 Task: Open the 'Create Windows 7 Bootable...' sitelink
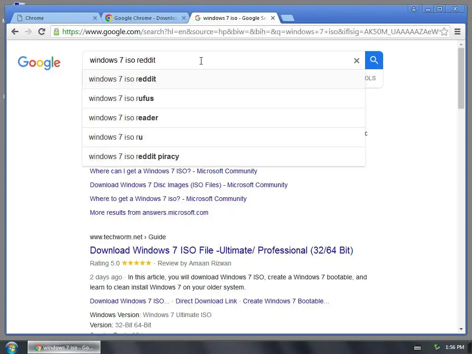point(286,301)
